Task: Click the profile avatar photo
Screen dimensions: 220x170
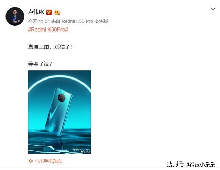Action: click(15, 16)
